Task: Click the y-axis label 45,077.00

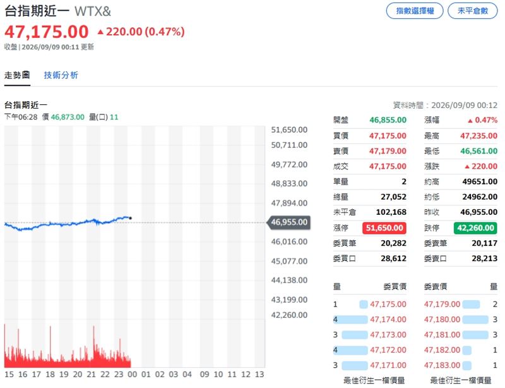Action: pyautogui.click(x=289, y=261)
